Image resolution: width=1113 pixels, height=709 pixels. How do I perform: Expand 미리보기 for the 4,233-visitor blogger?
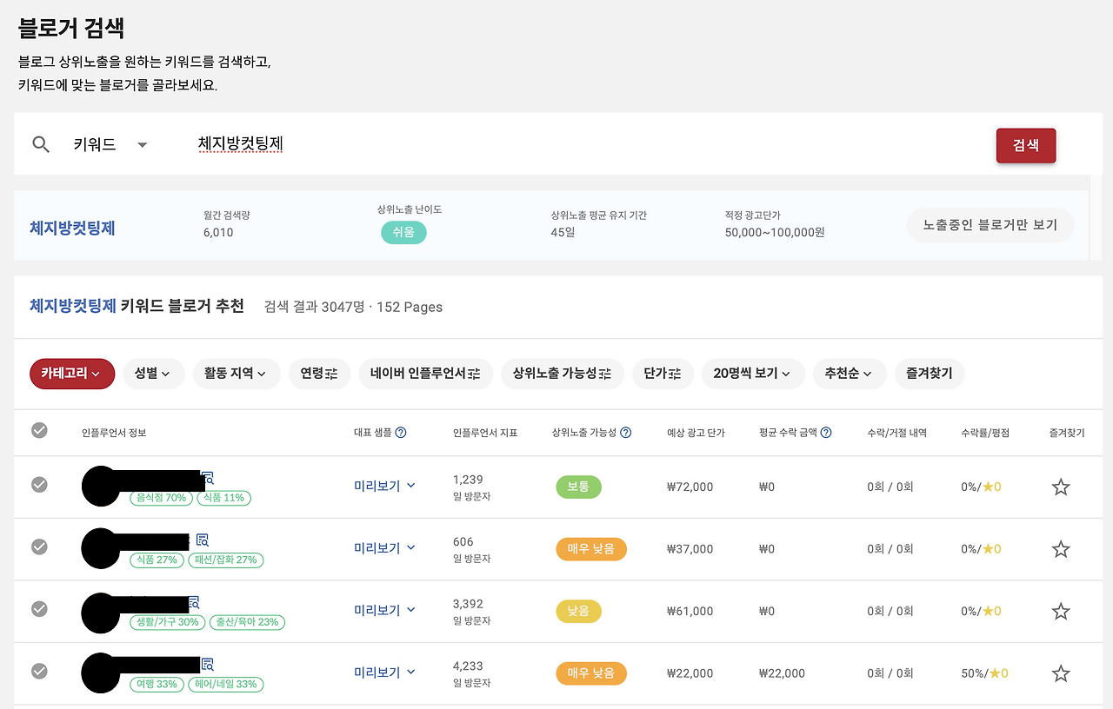tap(385, 673)
